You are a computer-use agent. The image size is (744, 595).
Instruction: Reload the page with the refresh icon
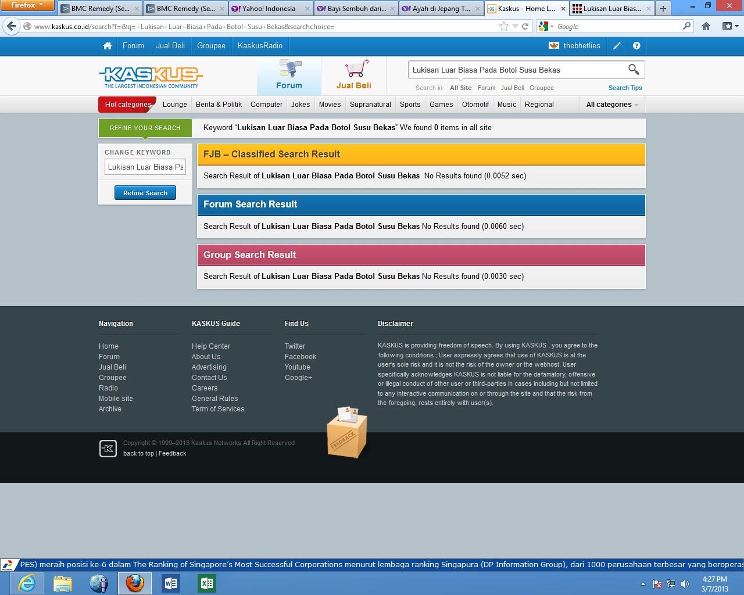525,26
